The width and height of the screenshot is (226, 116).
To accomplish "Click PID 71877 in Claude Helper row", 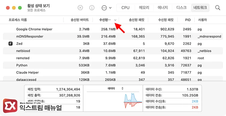I will (x=186, y=72).
